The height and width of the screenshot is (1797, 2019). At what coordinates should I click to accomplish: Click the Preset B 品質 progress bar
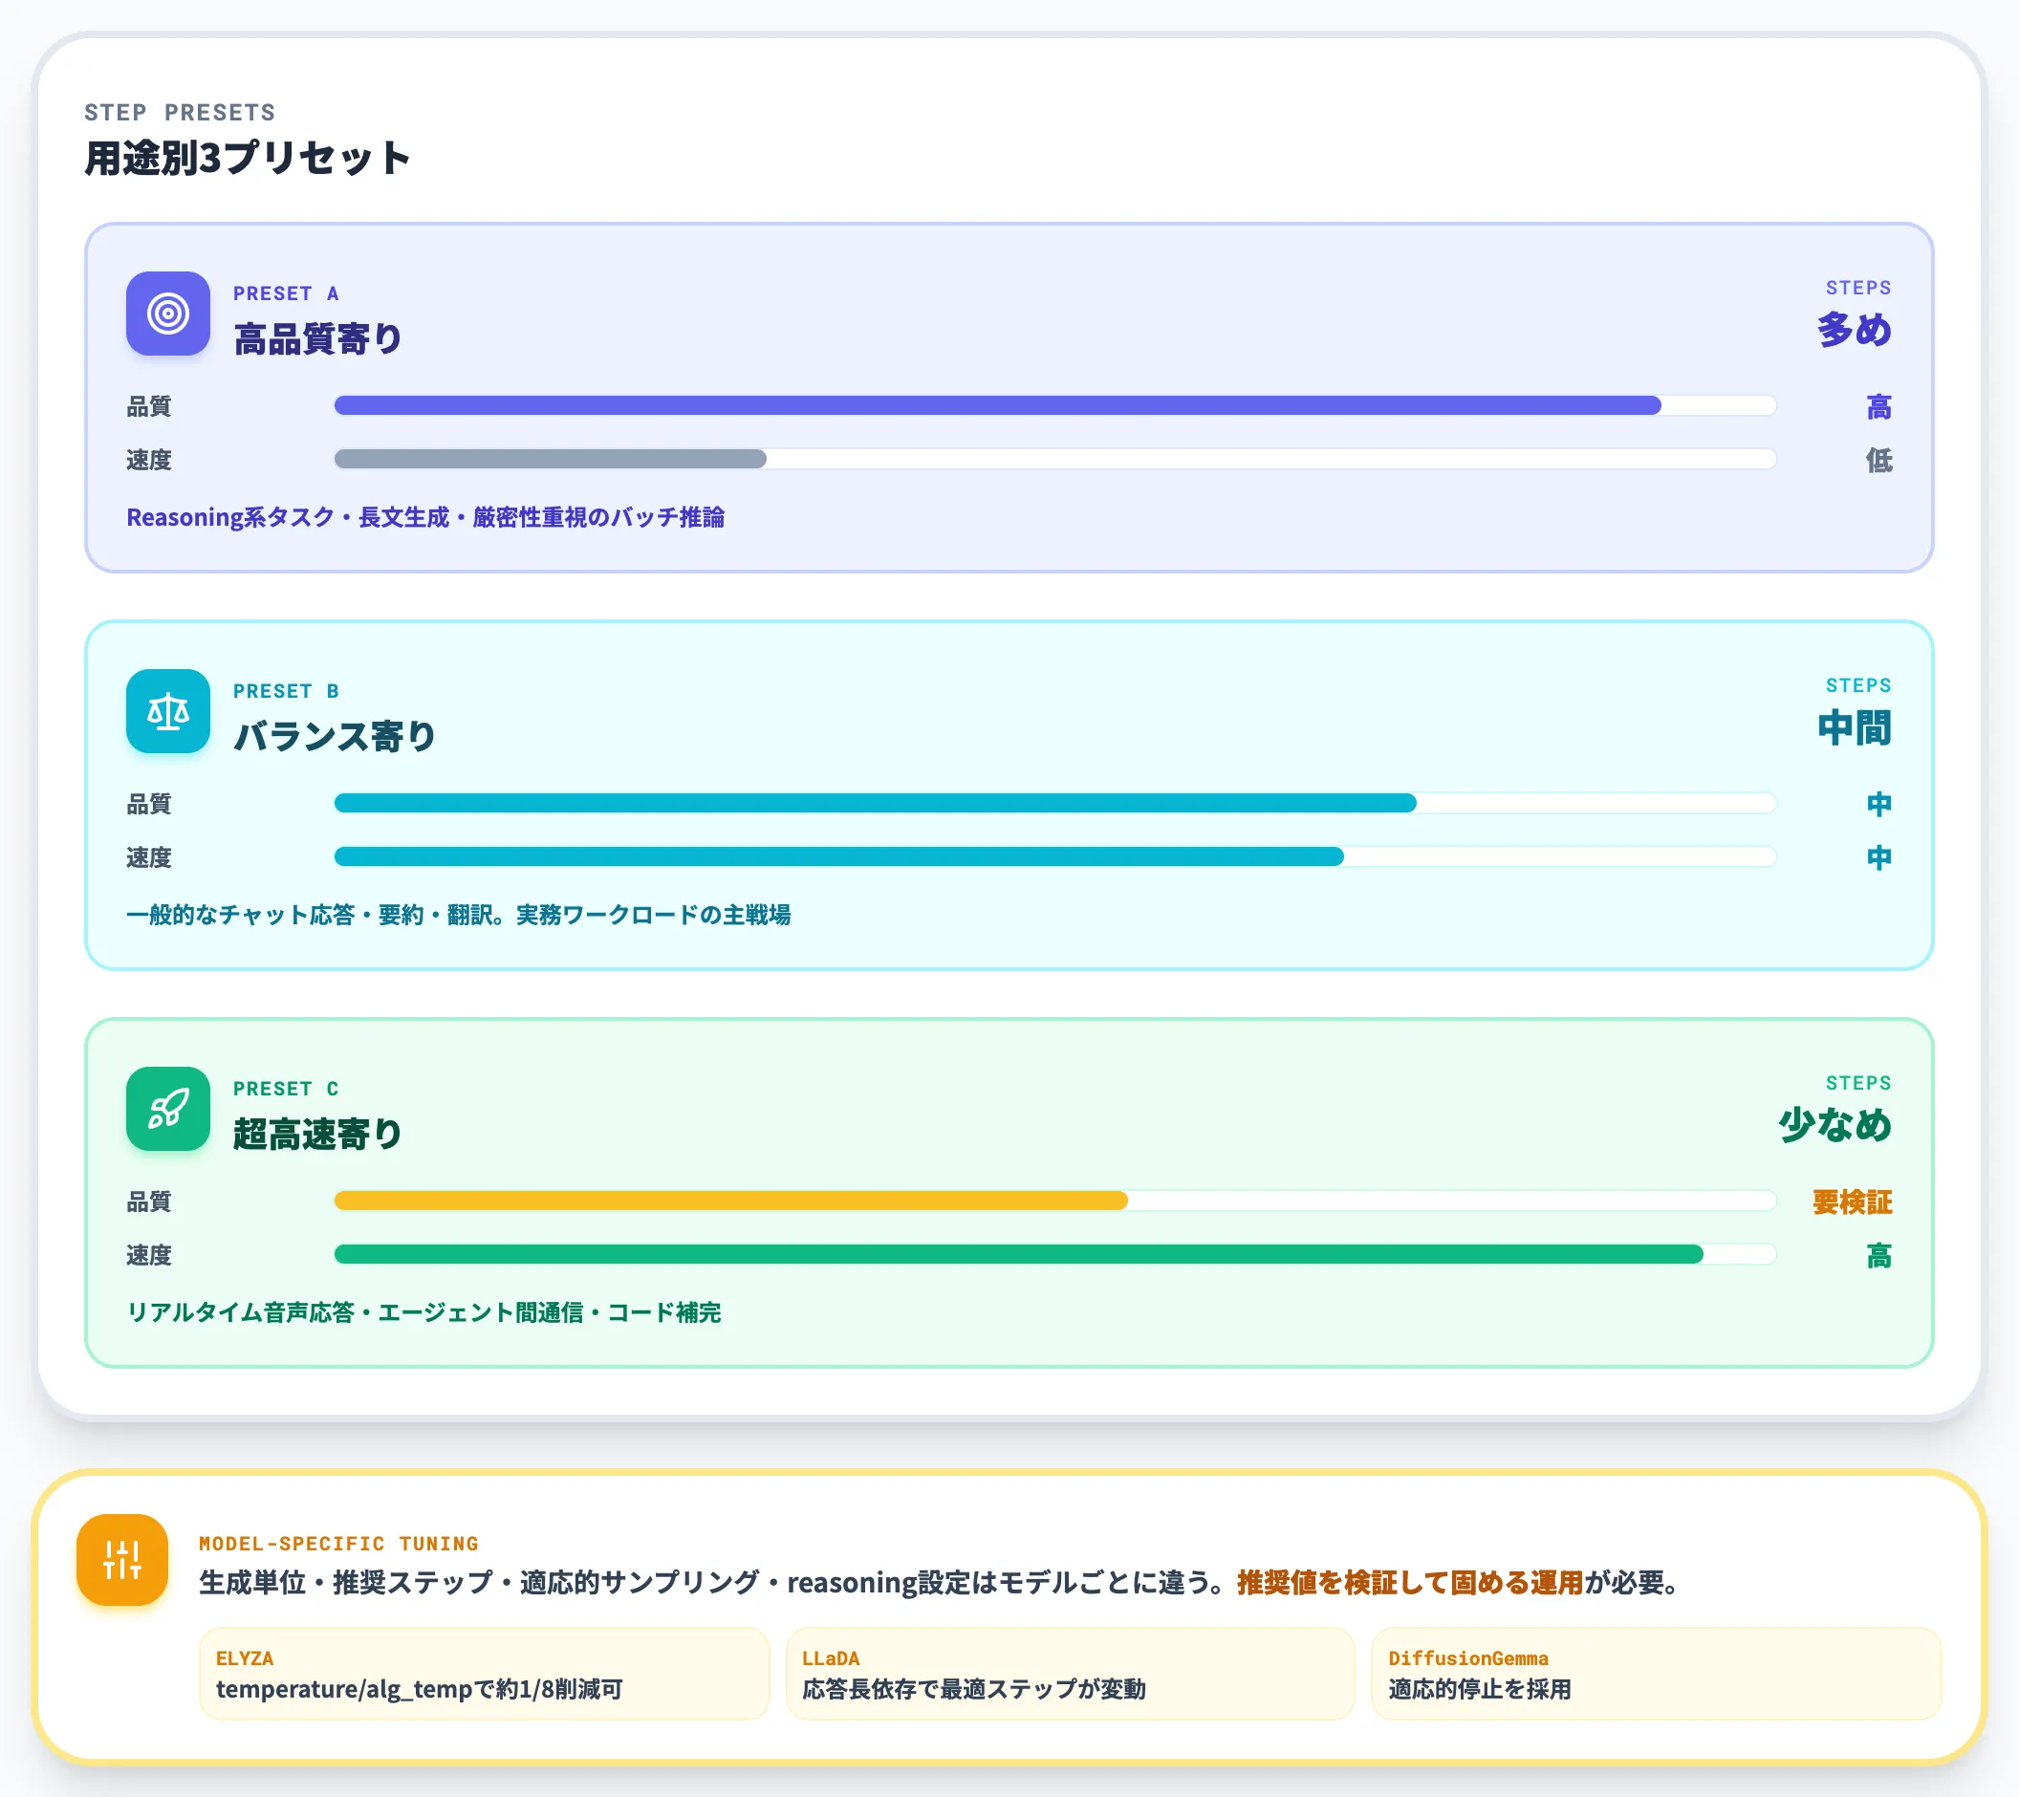(1055, 803)
